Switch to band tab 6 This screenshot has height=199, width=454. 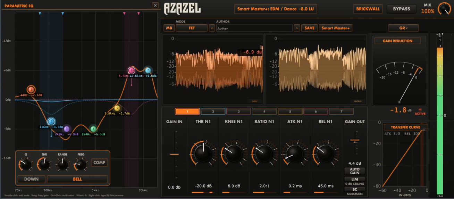click(316, 111)
